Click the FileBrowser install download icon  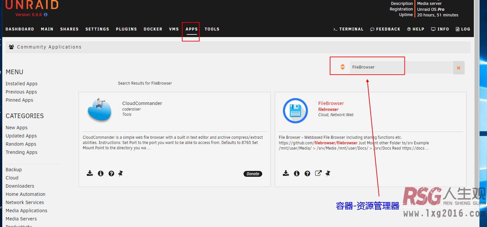click(286, 173)
